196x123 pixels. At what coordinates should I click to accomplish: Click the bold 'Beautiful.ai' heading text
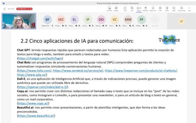pos(25,108)
